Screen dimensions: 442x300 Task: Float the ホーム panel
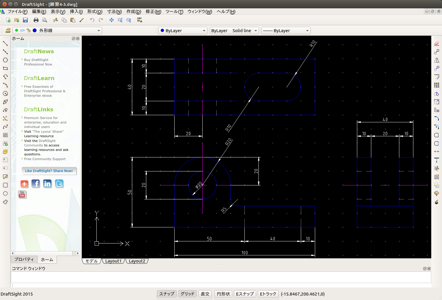pyautogui.click(x=73, y=39)
